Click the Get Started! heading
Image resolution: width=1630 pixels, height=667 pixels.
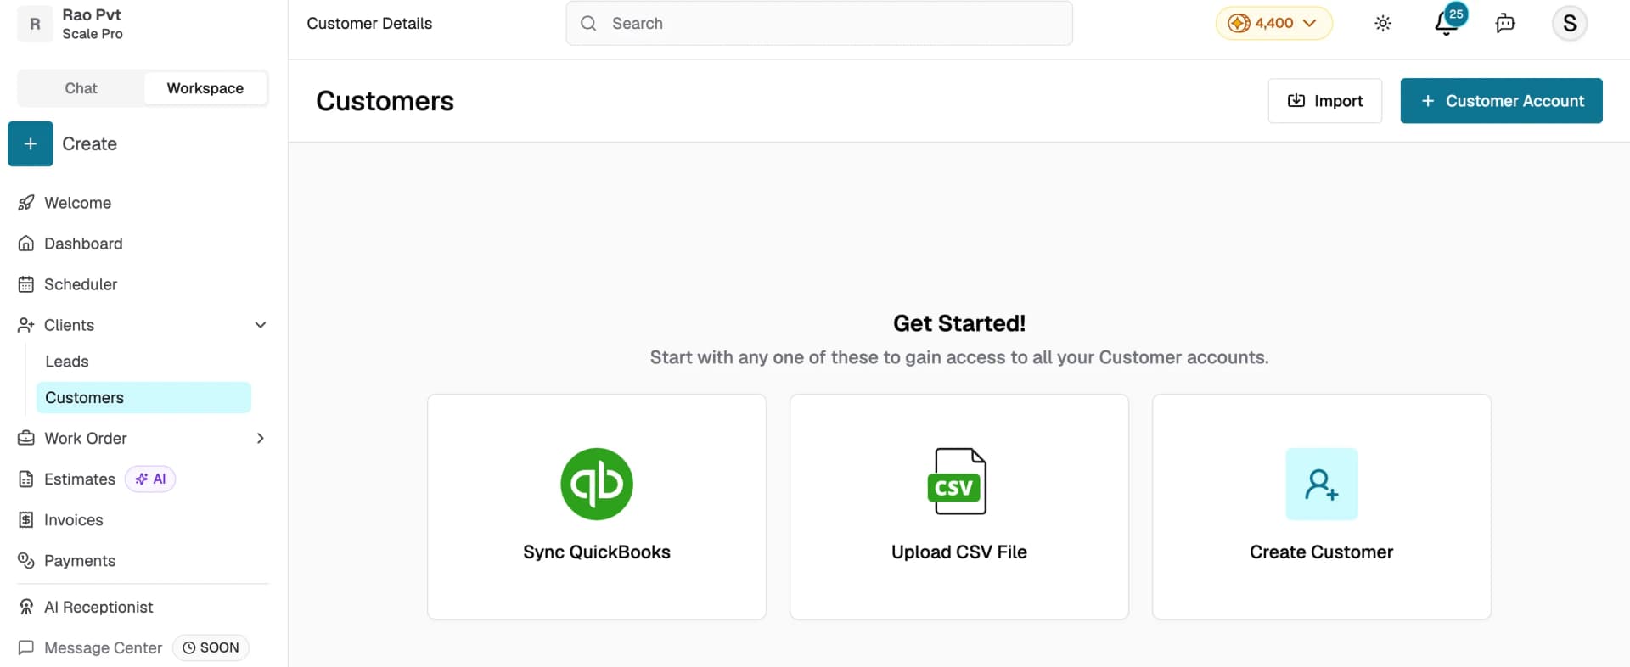959,323
